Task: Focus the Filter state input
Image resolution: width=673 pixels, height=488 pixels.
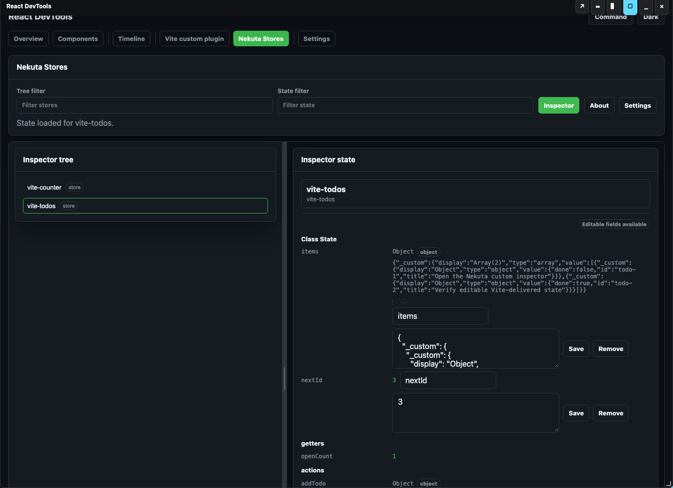Action: pos(405,105)
